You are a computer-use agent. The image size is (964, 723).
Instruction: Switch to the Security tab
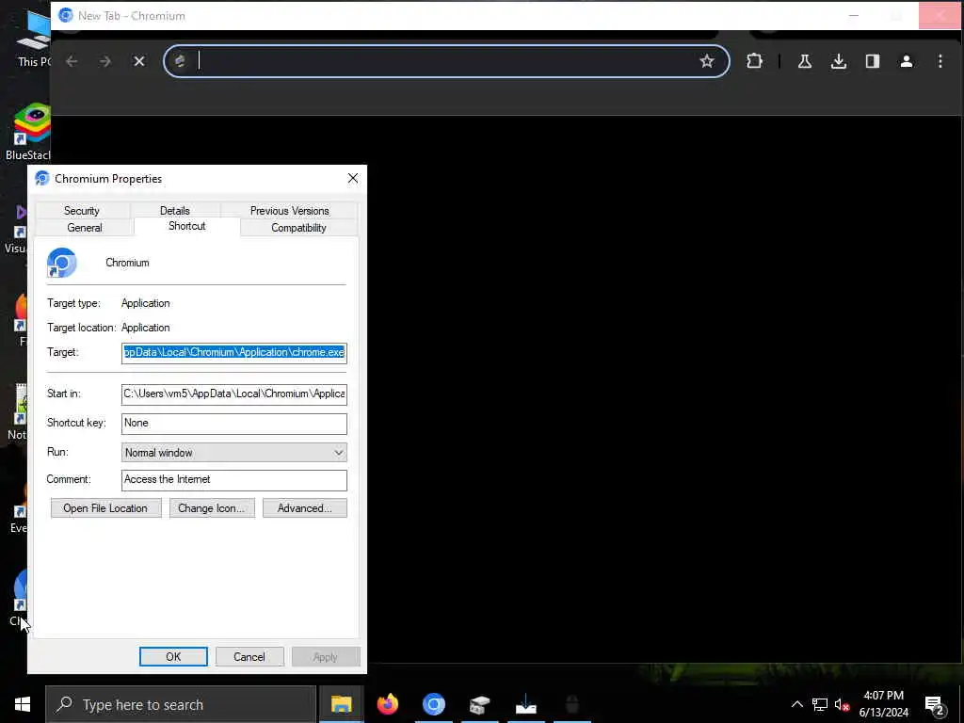82,210
